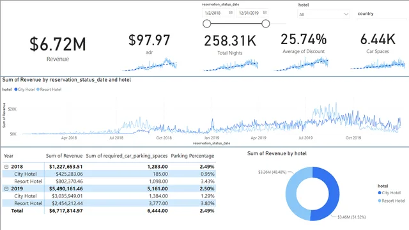Image resolution: width=409 pixels, height=230 pixels.
Task: Click Resort Hotel in the donut chart legend
Action: [392, 201]
